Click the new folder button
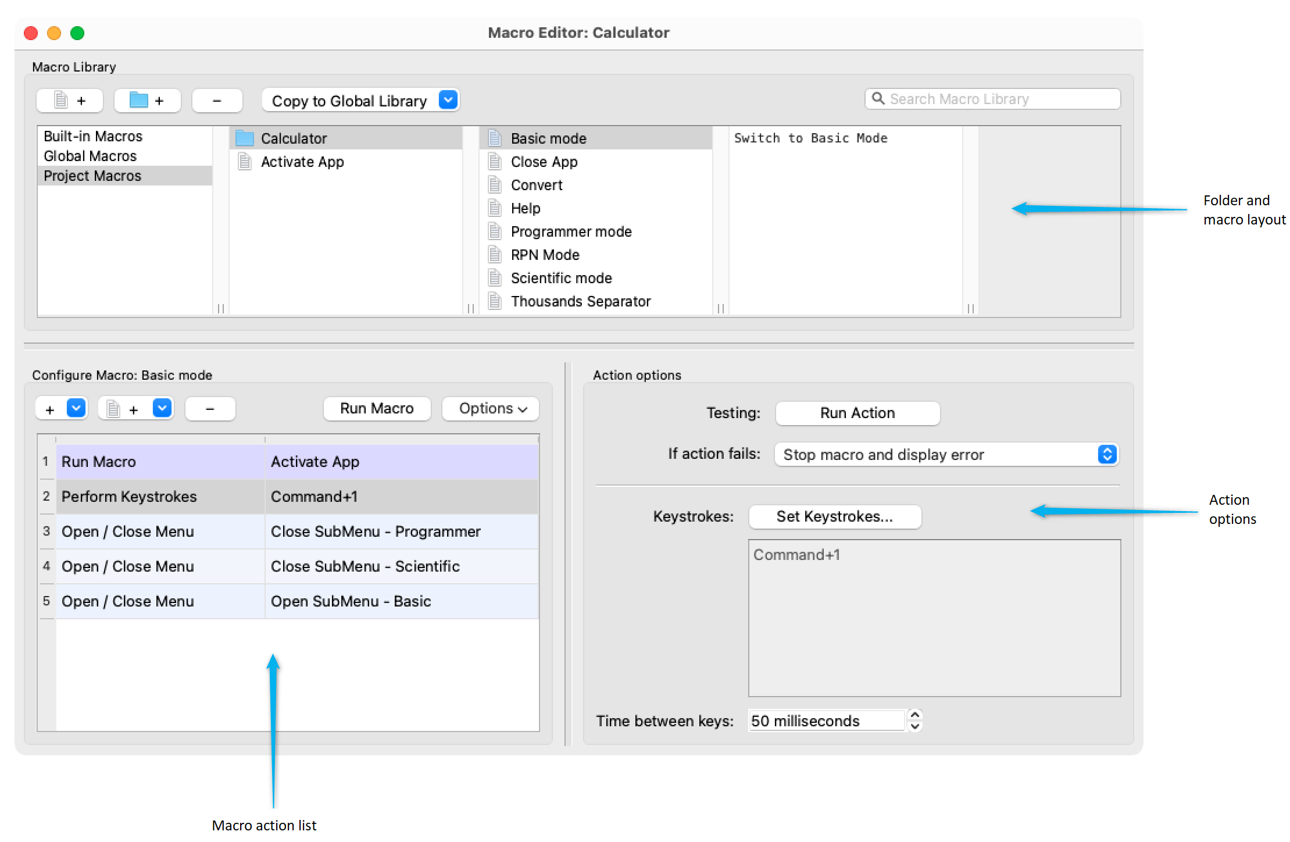 click(x=146, y=101)
